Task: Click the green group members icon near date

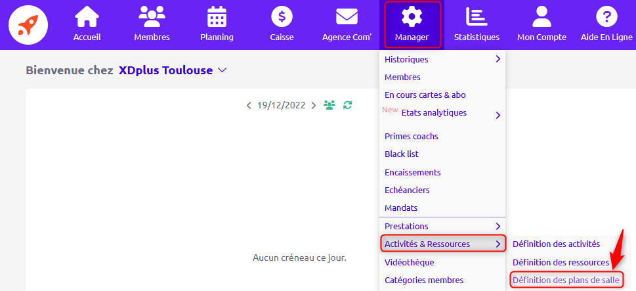Action: pos(329,105)
